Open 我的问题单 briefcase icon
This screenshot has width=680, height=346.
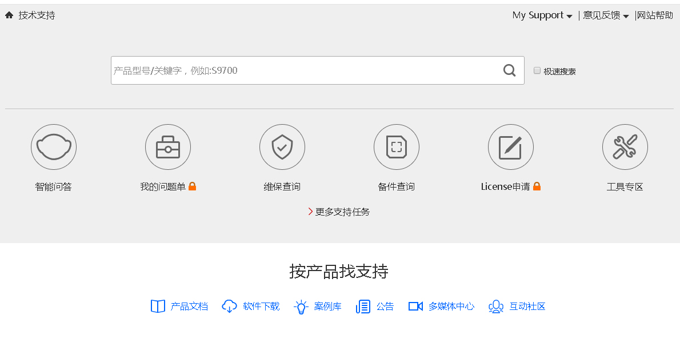click(x=168, y=147)
